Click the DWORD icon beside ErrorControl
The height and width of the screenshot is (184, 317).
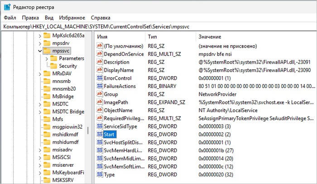coord(100,78)
